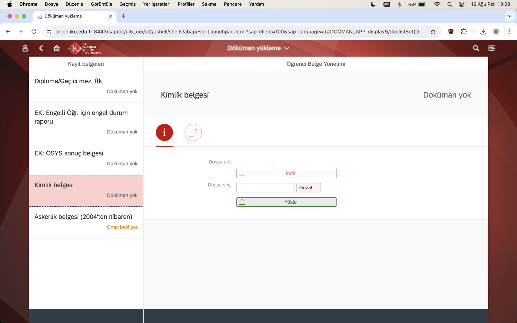Open the Düzenle menu
517x323 pixels.
(74, 4)
